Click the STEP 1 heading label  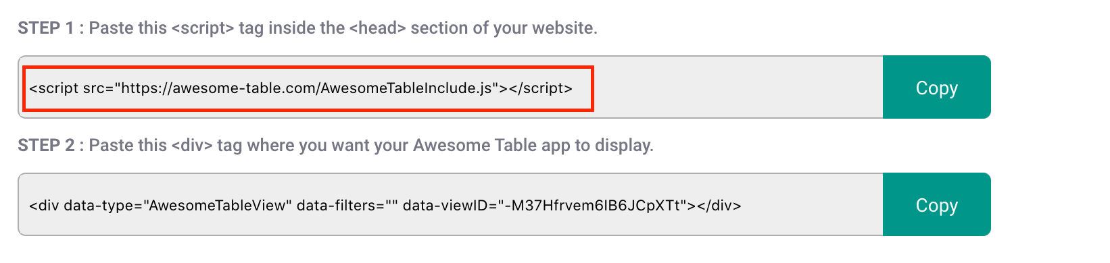pyautogui.click(x=46, y=28)
